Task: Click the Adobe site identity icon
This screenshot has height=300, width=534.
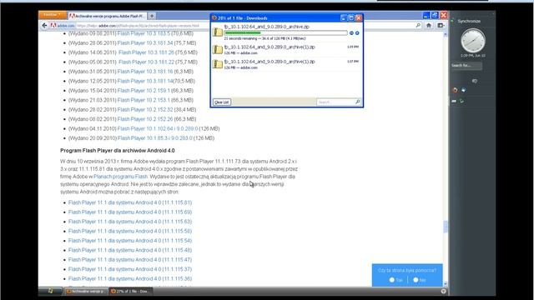Action: [x=53, y=26]
